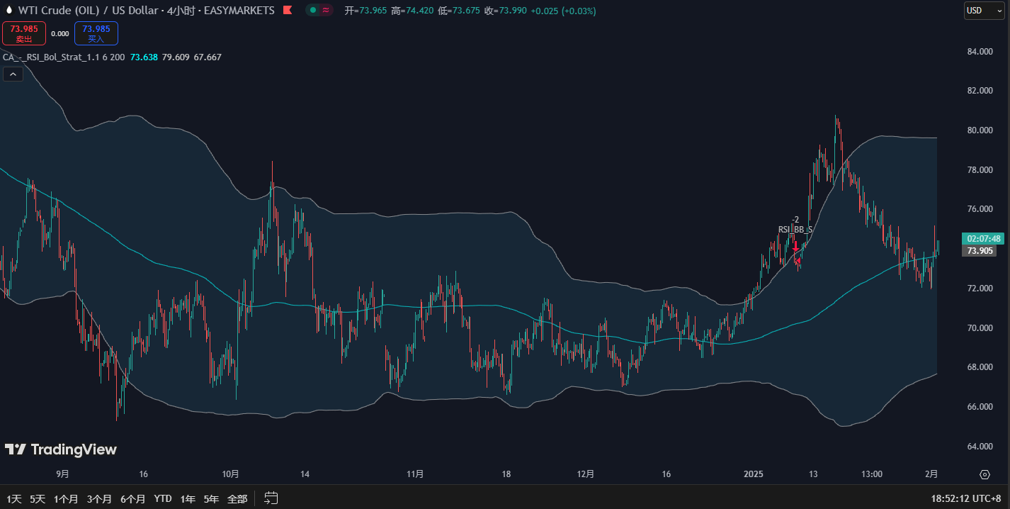
Task: Open the USD currency dropdown
Action: (985, 11)
